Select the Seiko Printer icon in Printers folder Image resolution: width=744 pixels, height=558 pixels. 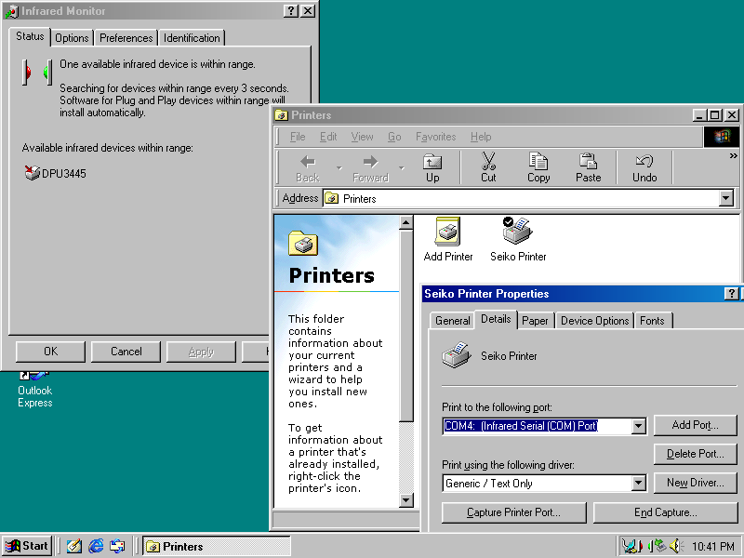coord(518,231)
